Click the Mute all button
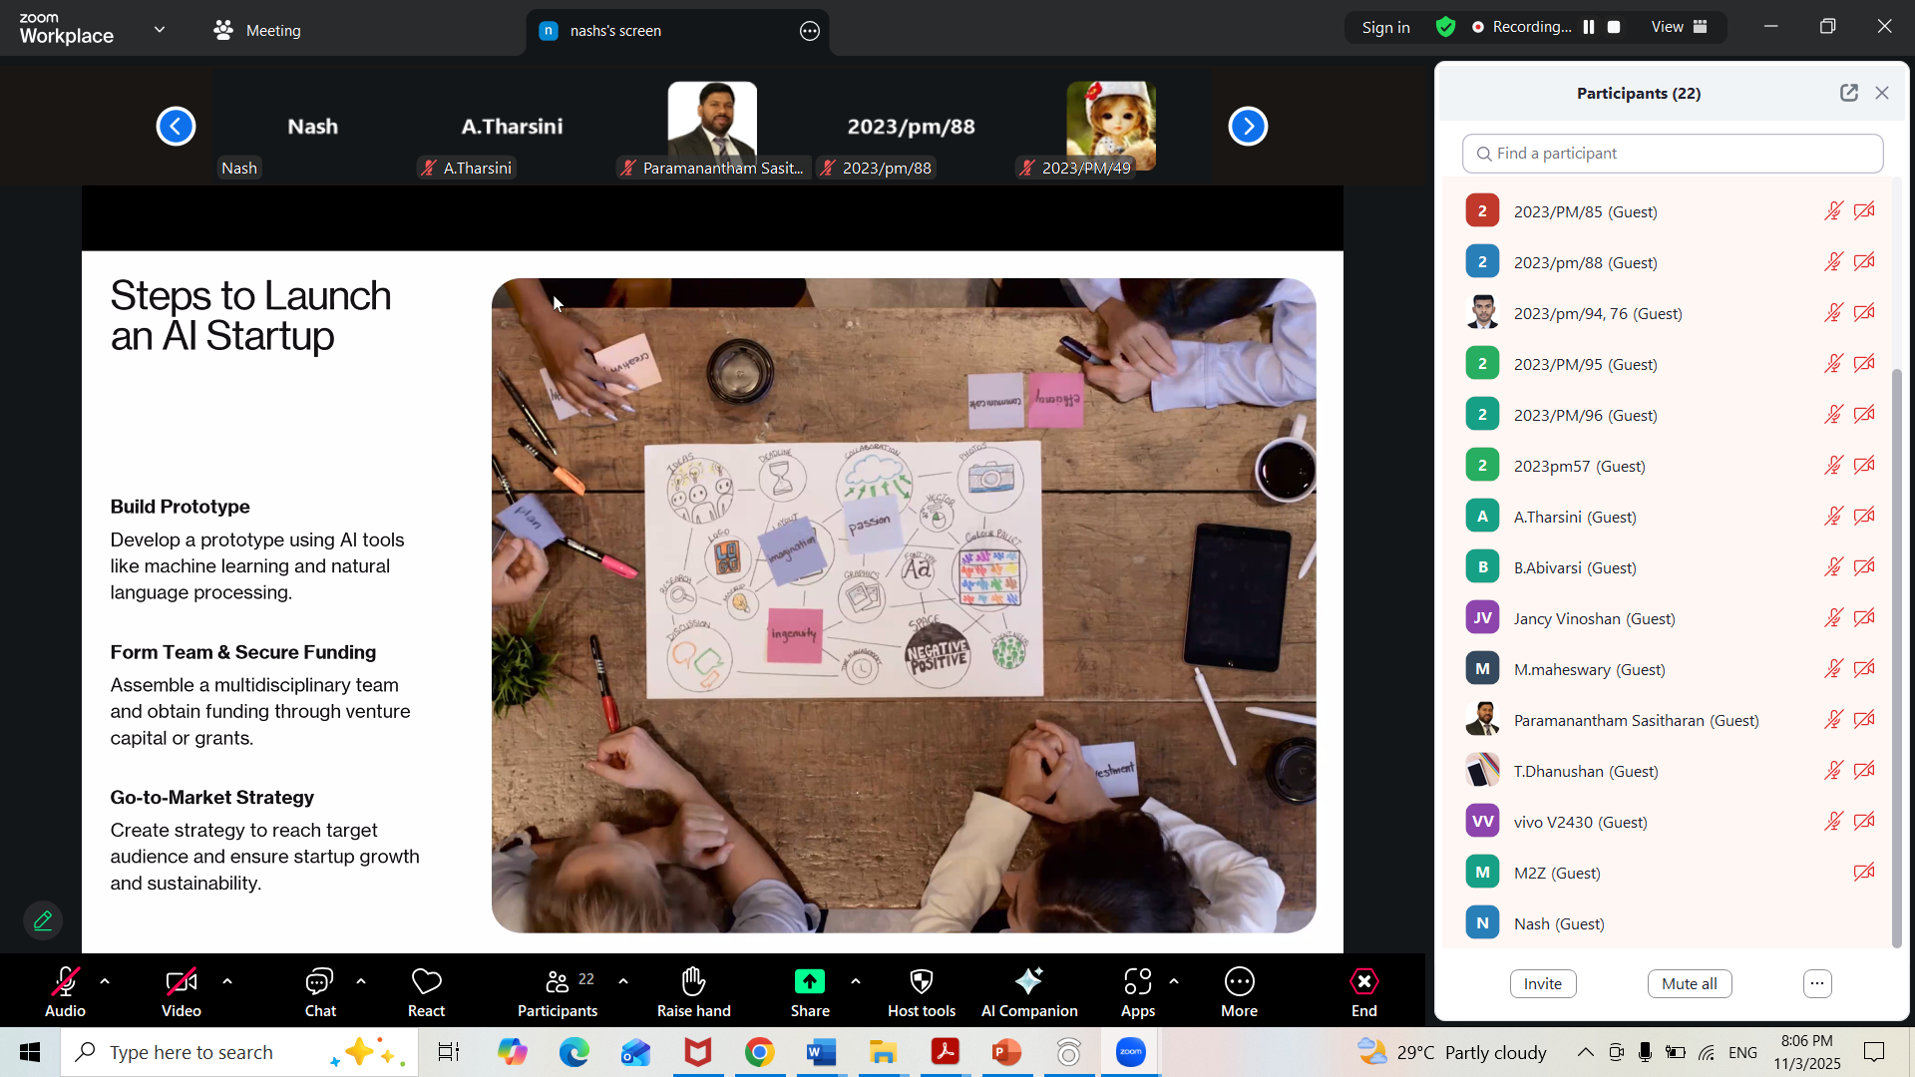 coord(1689,984)
